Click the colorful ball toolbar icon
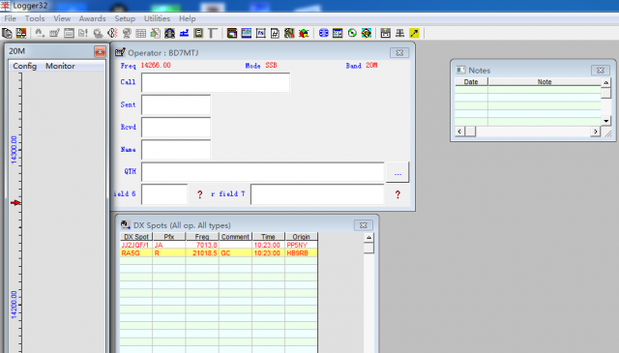The height and width of the screenshot is (353, 619). click(304, 33)
